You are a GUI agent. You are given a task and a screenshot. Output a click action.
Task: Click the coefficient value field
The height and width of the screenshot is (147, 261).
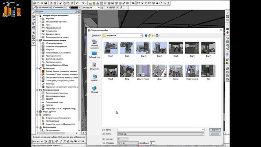[153, 143]
